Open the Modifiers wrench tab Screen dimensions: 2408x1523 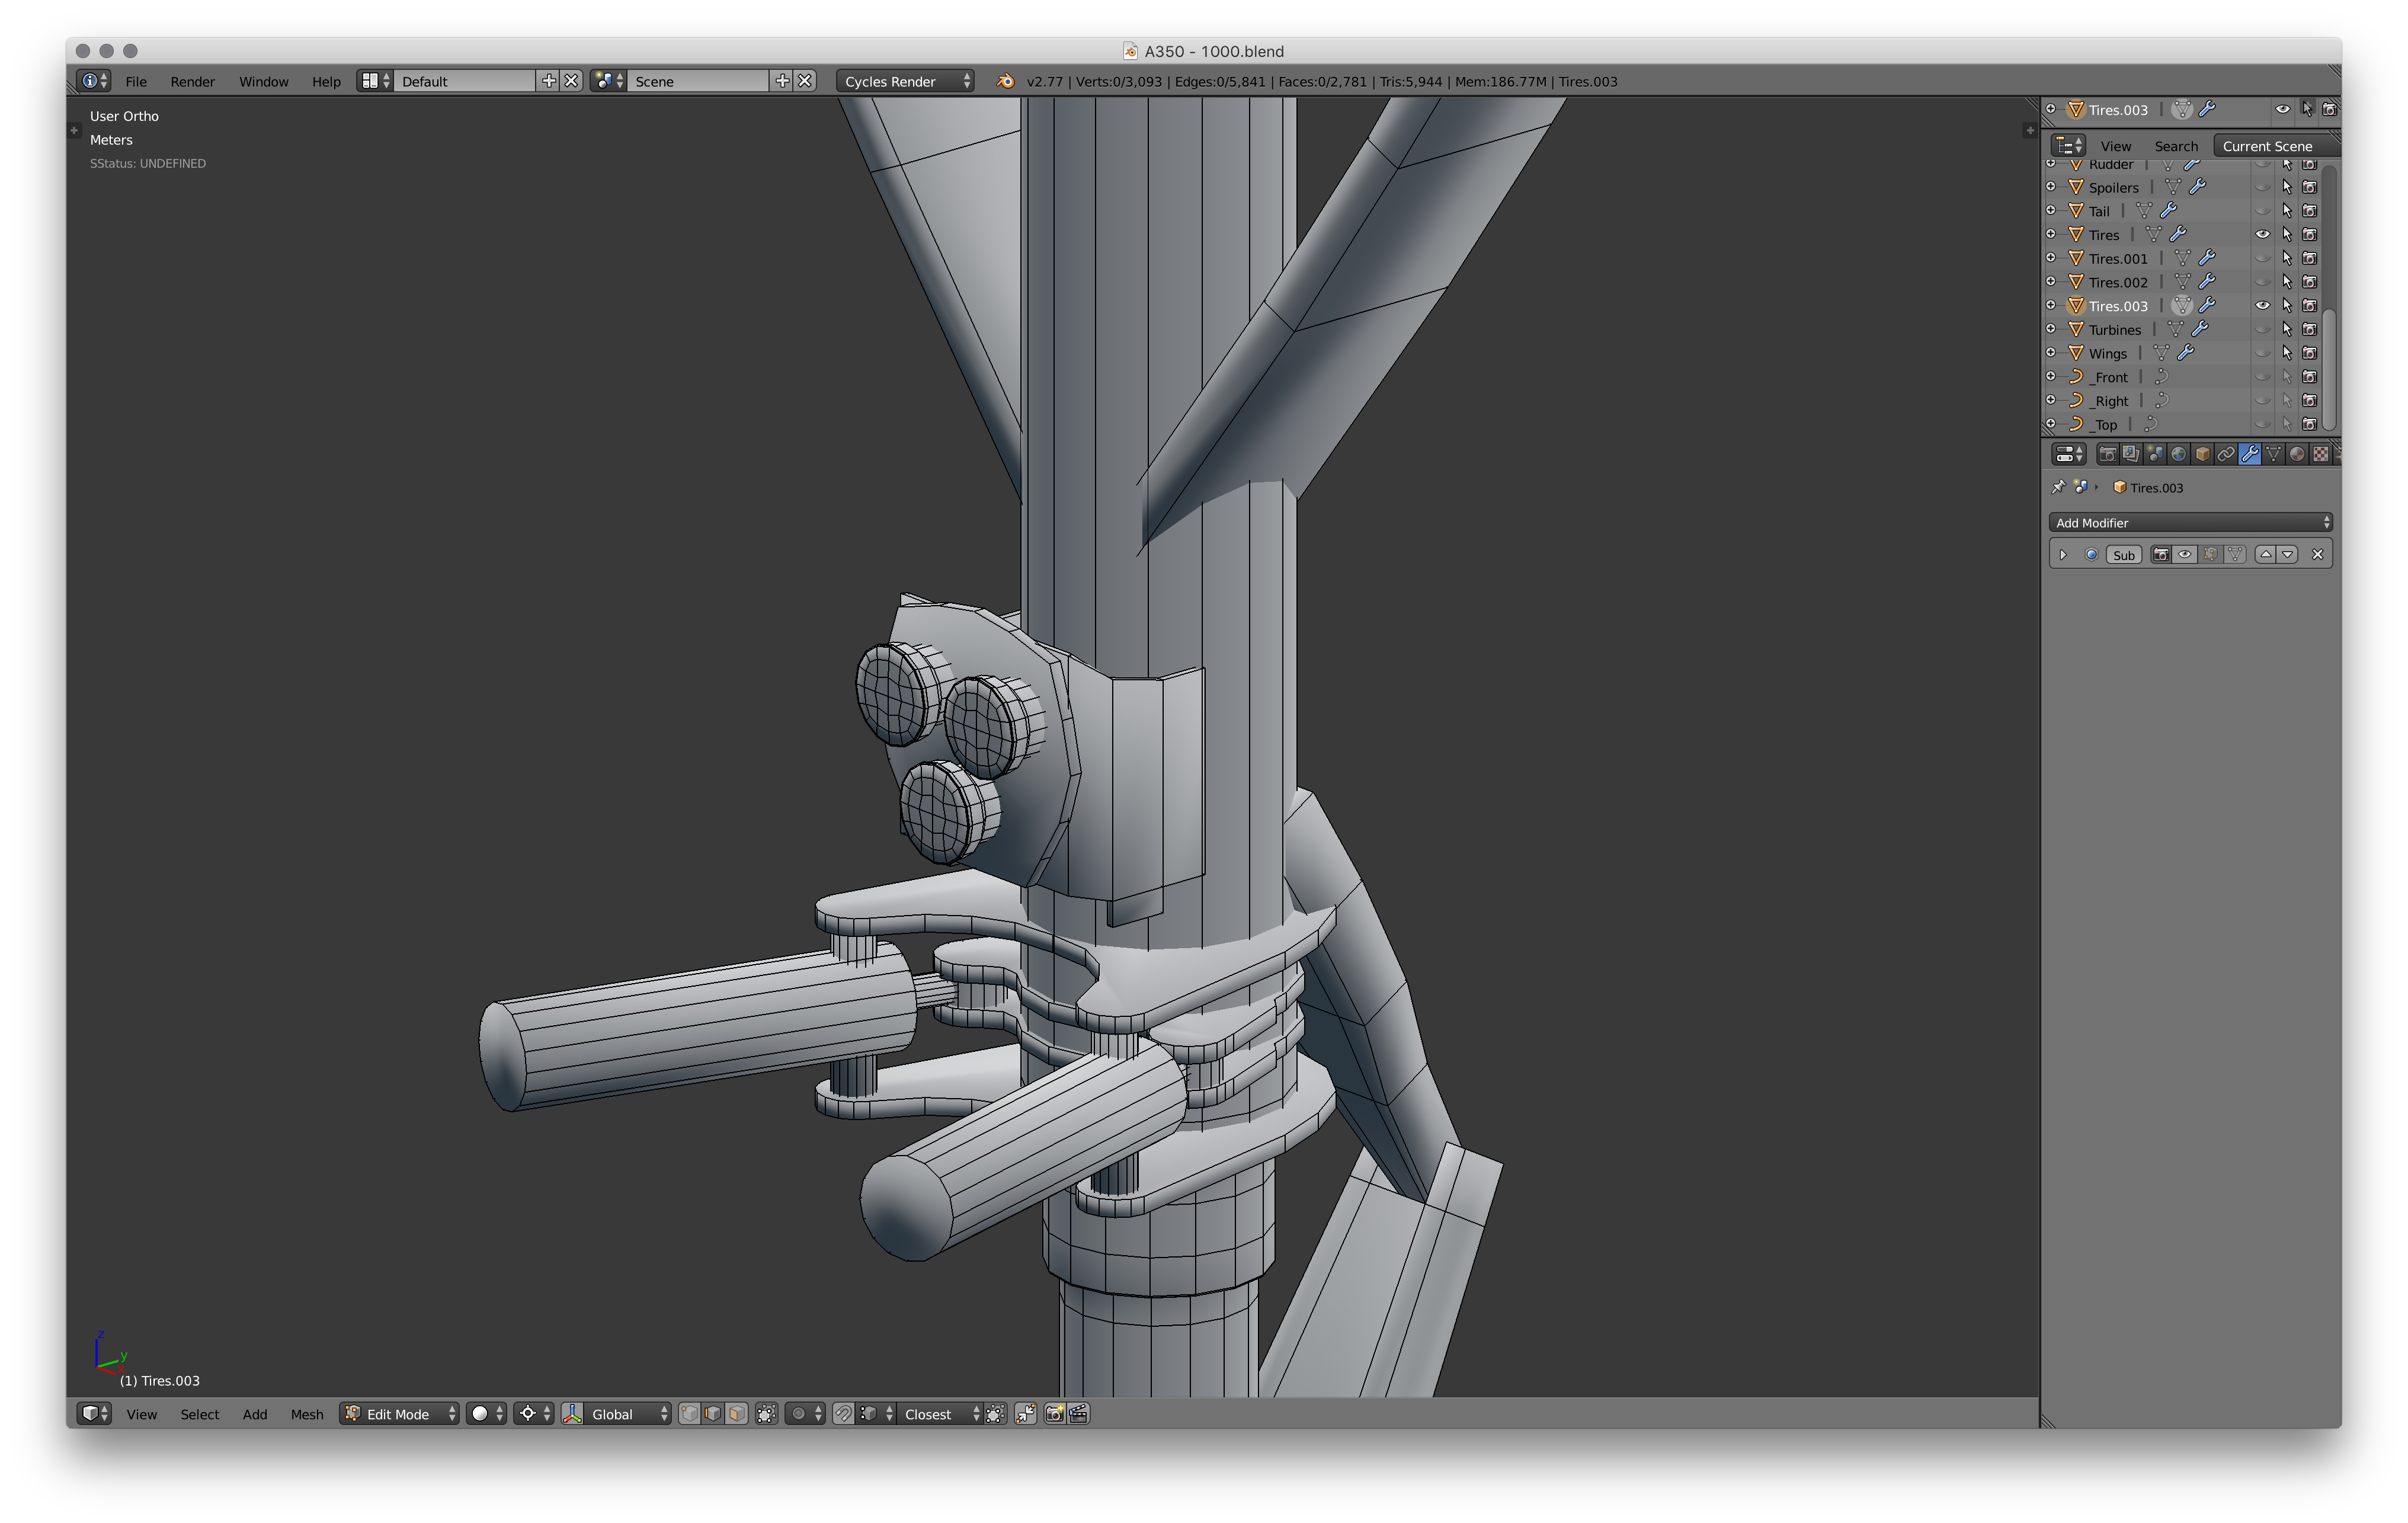[x=2250, y=454]
